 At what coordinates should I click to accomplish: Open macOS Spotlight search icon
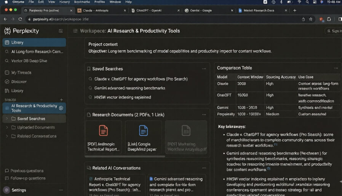(x=307, y=2)
